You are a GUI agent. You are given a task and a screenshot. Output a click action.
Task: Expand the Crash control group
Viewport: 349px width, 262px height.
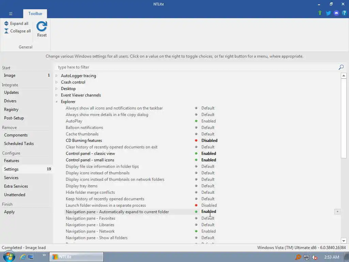pos(57,82)
